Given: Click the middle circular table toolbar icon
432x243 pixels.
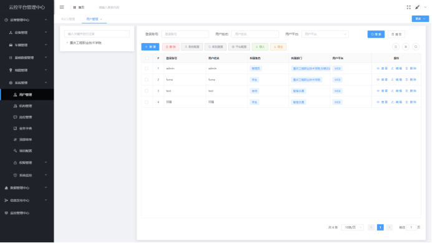Looking at the screenshot, I should click(406, 47).
